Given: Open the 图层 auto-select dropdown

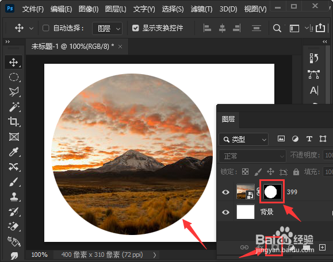Looking at the screenshot, I should pyautogui.click(x=108, y=28).
